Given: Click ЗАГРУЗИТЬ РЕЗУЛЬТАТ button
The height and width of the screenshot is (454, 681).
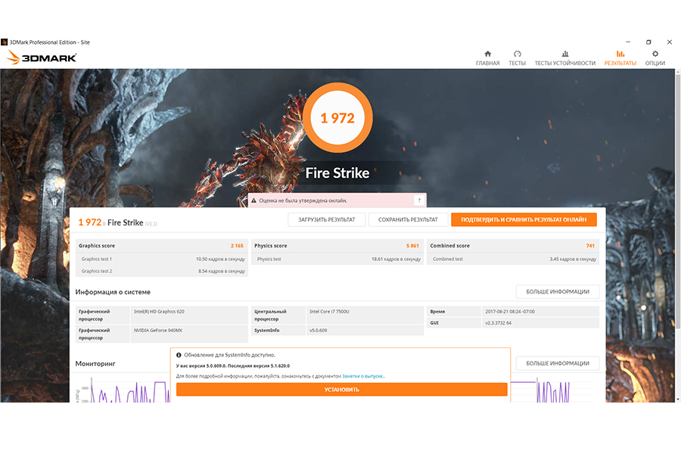Looking at the screenshot, I should [327, 220].
